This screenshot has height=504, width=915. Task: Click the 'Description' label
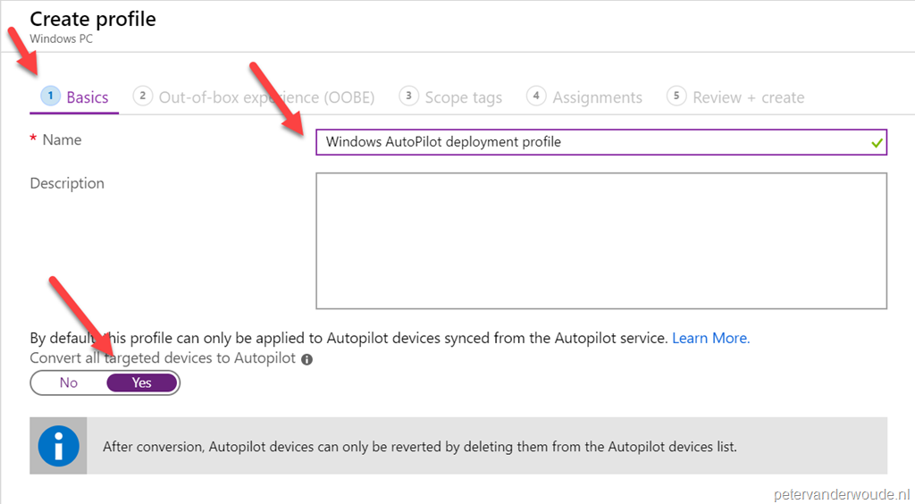click(x=67, y=183)
